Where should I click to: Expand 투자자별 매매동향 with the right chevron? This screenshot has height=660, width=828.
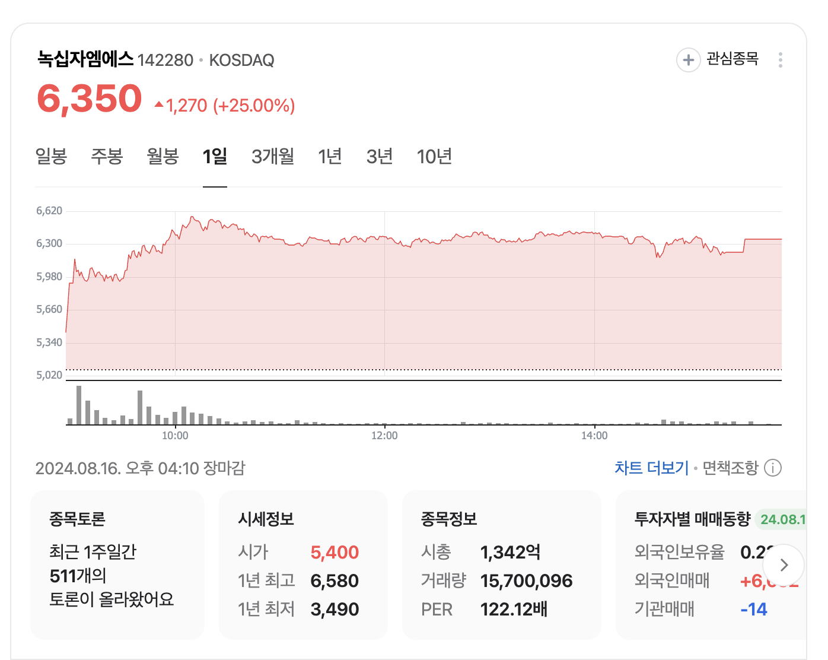(x=784, y=565)
